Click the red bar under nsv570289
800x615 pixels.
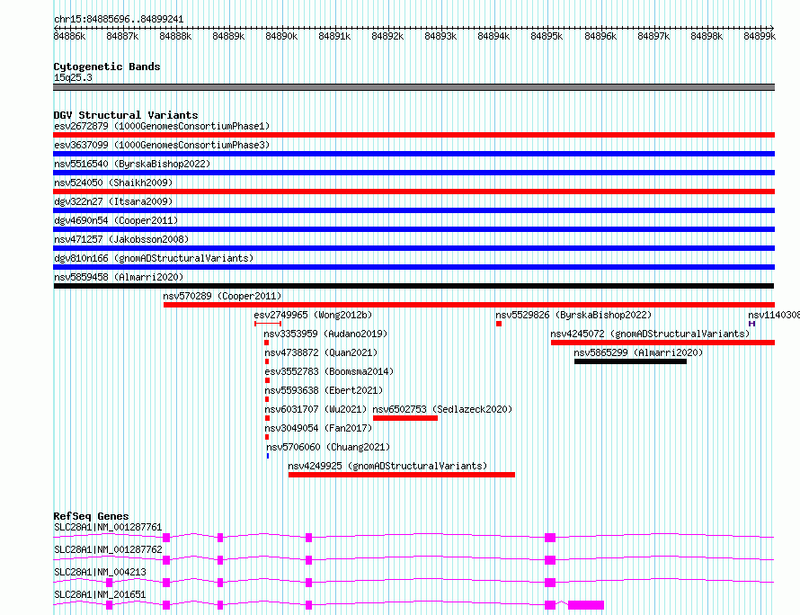coord(469,305)
